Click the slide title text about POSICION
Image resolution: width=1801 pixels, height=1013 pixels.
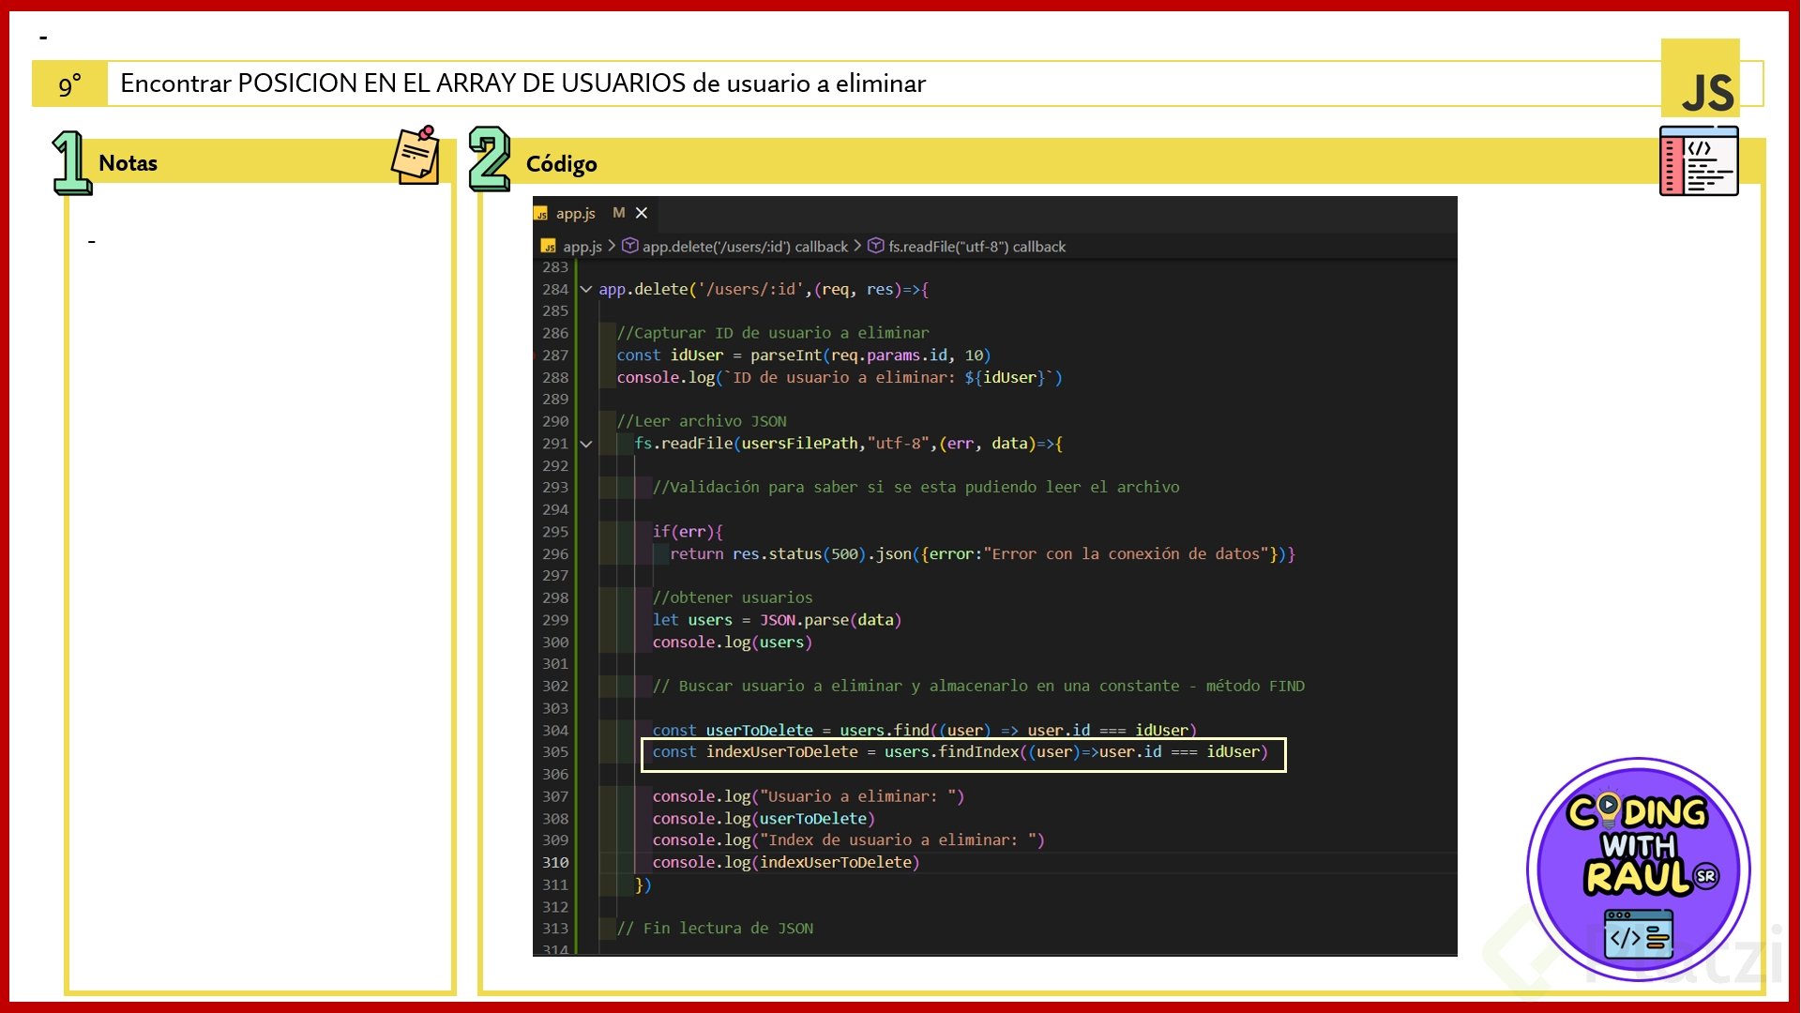[522, 83]
